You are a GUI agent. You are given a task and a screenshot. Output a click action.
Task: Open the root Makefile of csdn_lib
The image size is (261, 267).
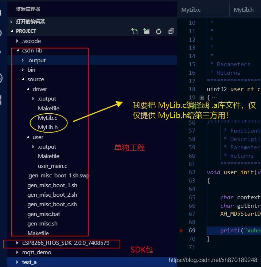(x=38, y=233)
